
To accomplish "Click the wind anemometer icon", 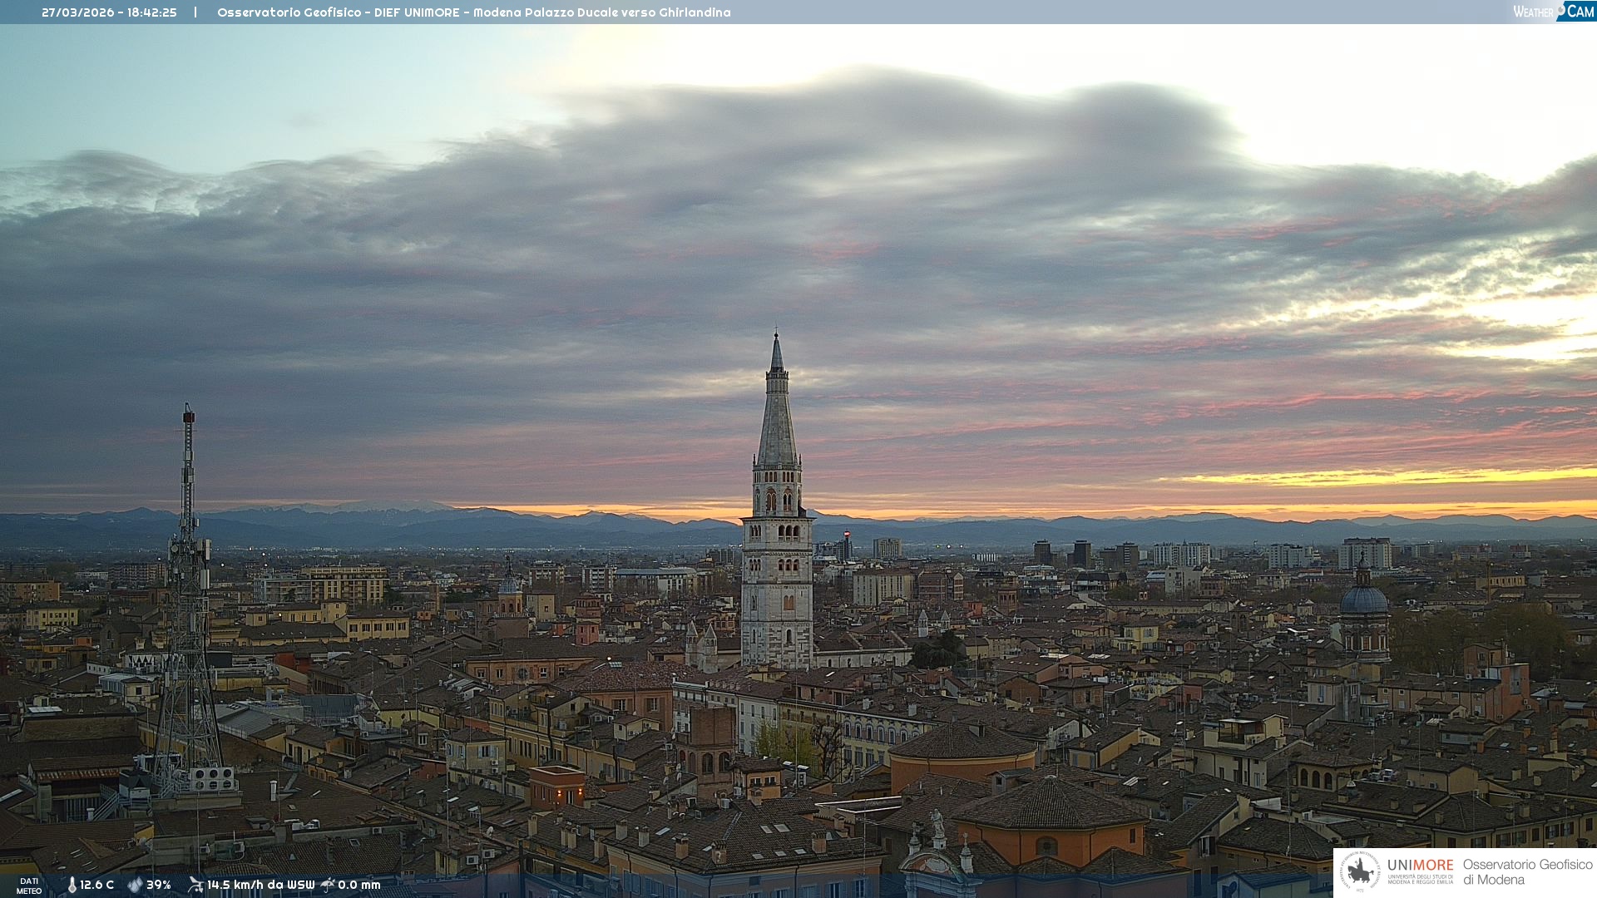I will [195, 885].
